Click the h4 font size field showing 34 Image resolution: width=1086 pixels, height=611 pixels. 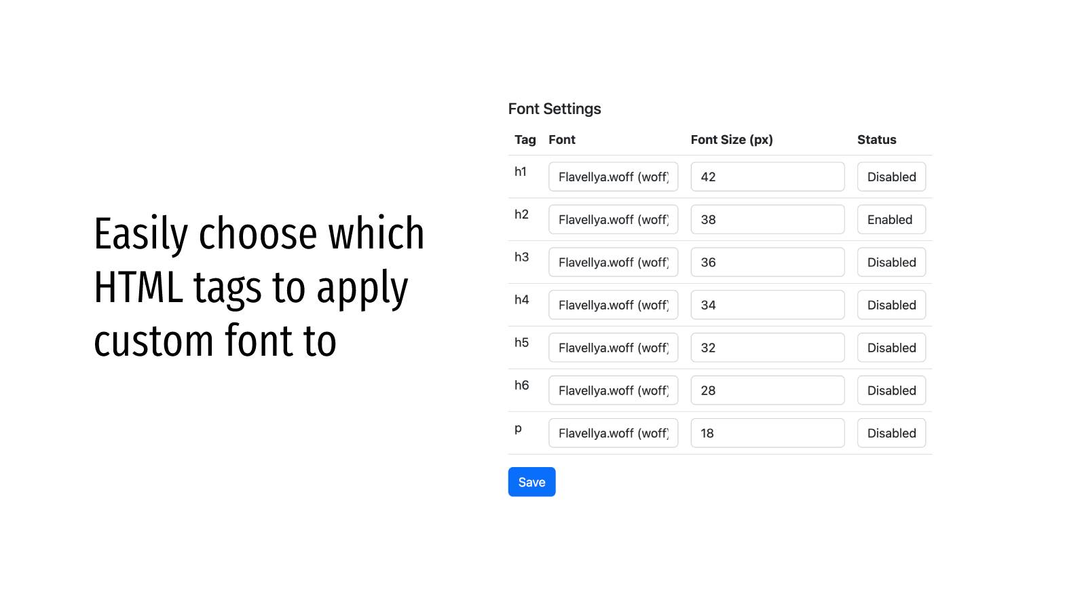coord(767,305)
